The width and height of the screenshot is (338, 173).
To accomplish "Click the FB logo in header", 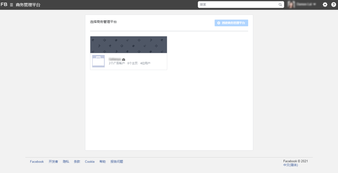I will (x=4, y=5).
